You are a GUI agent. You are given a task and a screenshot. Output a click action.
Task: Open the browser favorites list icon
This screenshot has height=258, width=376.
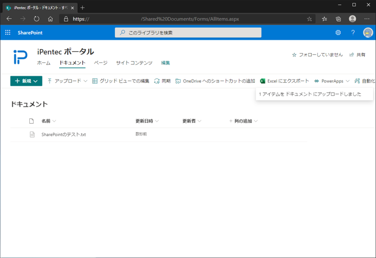[325, 19]
